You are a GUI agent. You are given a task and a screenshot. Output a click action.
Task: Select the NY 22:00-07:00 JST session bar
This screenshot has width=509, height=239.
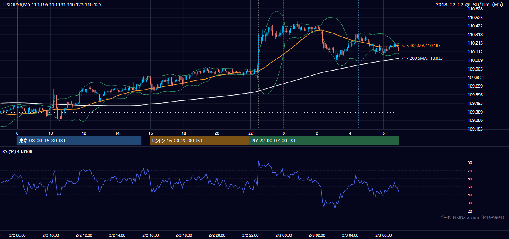point(325,141)
